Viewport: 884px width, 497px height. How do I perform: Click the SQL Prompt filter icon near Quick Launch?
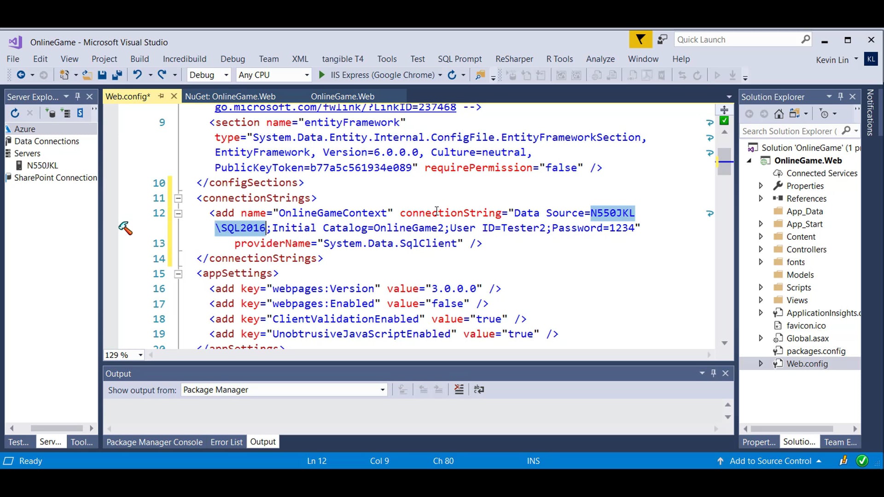coord(640,39)
